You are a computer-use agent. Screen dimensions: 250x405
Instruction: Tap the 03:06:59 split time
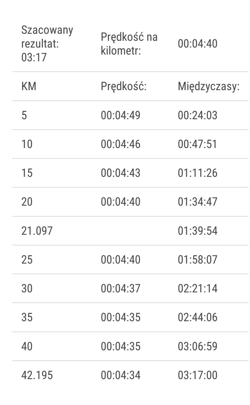click(197, 346)
